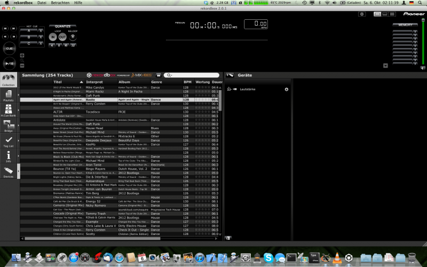Expand the Tag List panel arrow
The image size is (427, 267).
[x=19, y=141]
